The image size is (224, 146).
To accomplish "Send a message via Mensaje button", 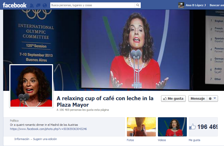I will coord(198,99).
